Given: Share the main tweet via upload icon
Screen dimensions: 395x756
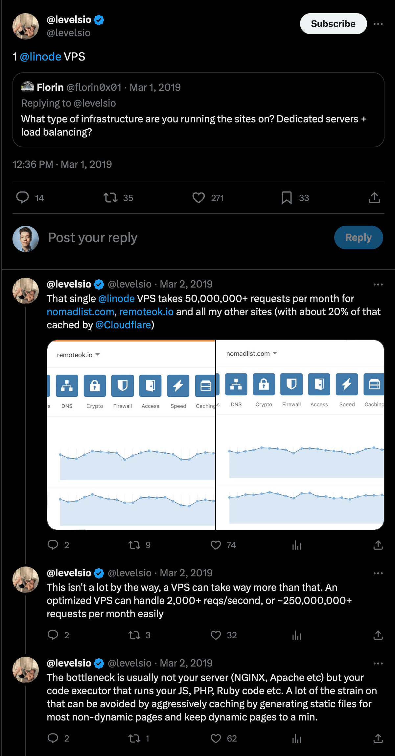Looking at the screenshot, I should 374,198.
